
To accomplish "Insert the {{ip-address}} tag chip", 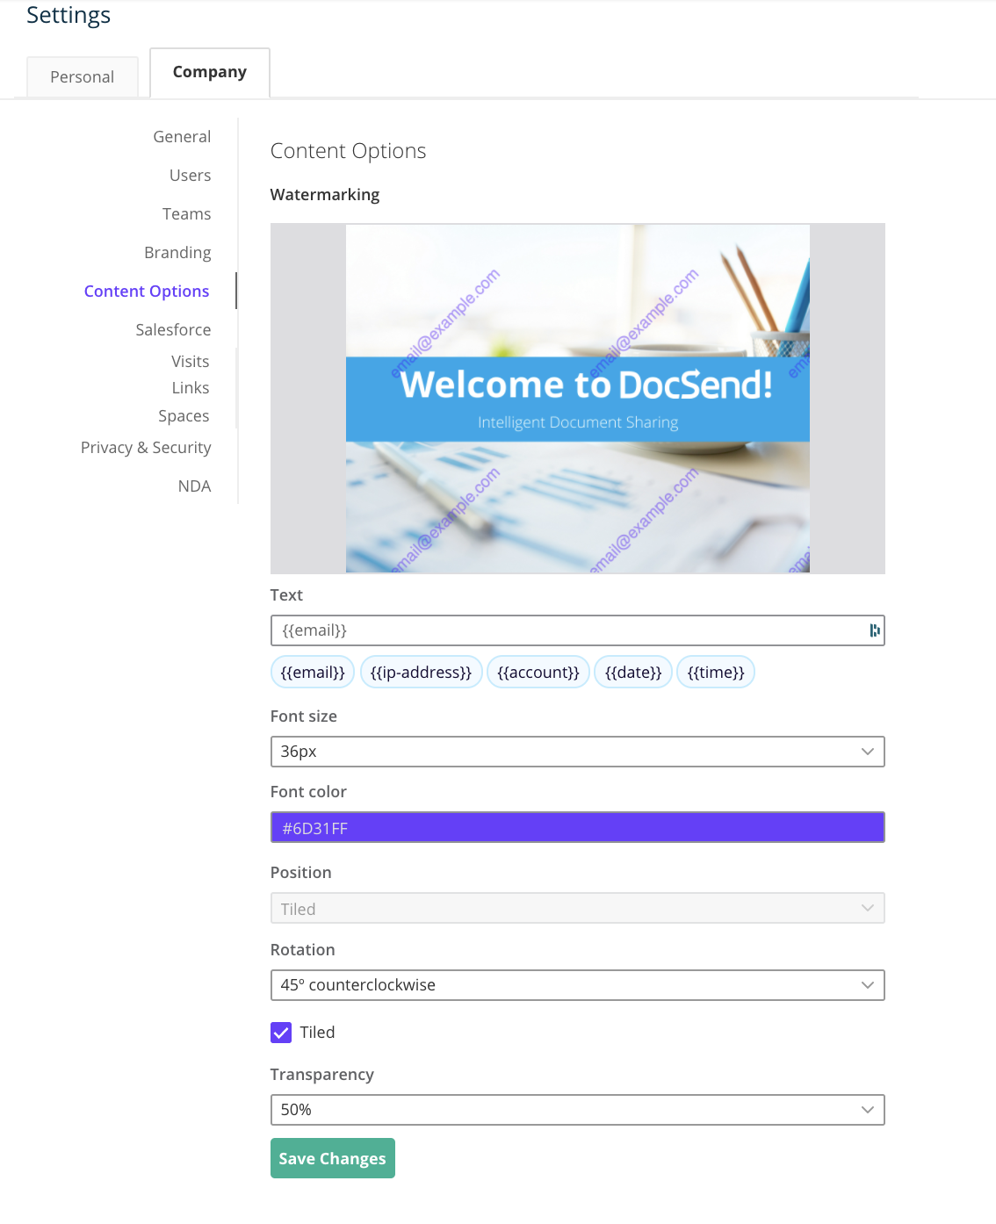I will (421, 673).
